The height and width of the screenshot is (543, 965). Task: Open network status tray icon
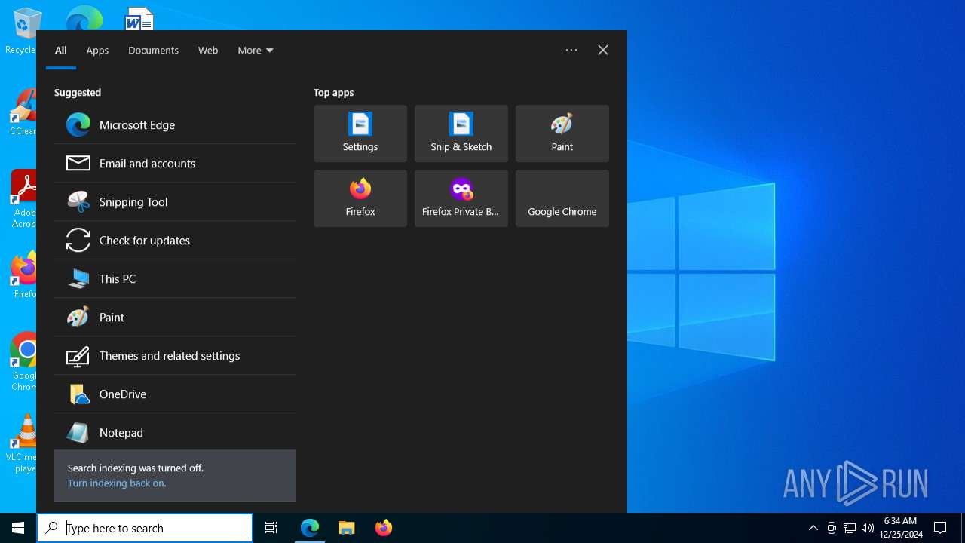click(850, 528)
